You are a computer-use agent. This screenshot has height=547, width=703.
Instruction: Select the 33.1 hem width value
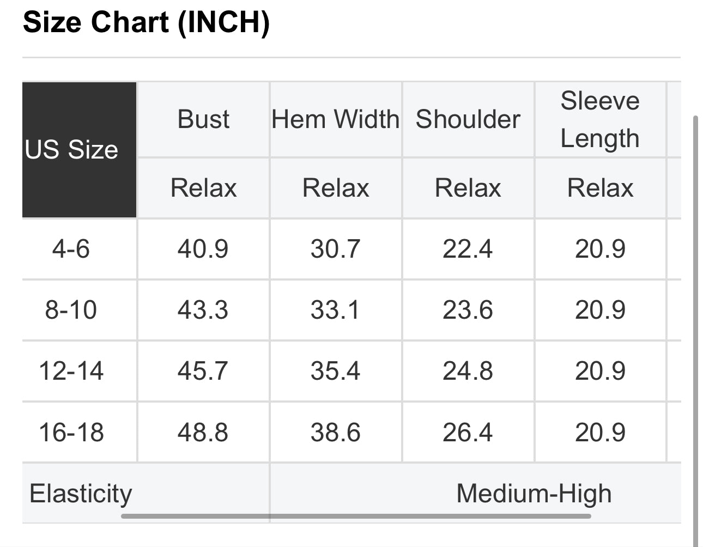pyautogui.click(x=335, y=310)
